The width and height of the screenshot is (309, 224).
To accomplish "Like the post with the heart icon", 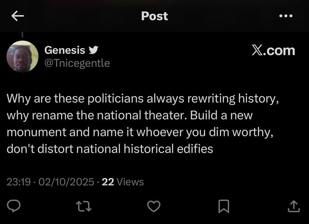I will [154, 206].
